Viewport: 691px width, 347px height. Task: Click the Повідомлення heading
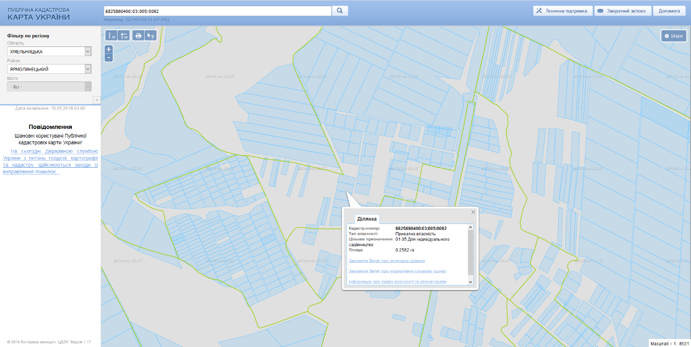coord(50,127)
